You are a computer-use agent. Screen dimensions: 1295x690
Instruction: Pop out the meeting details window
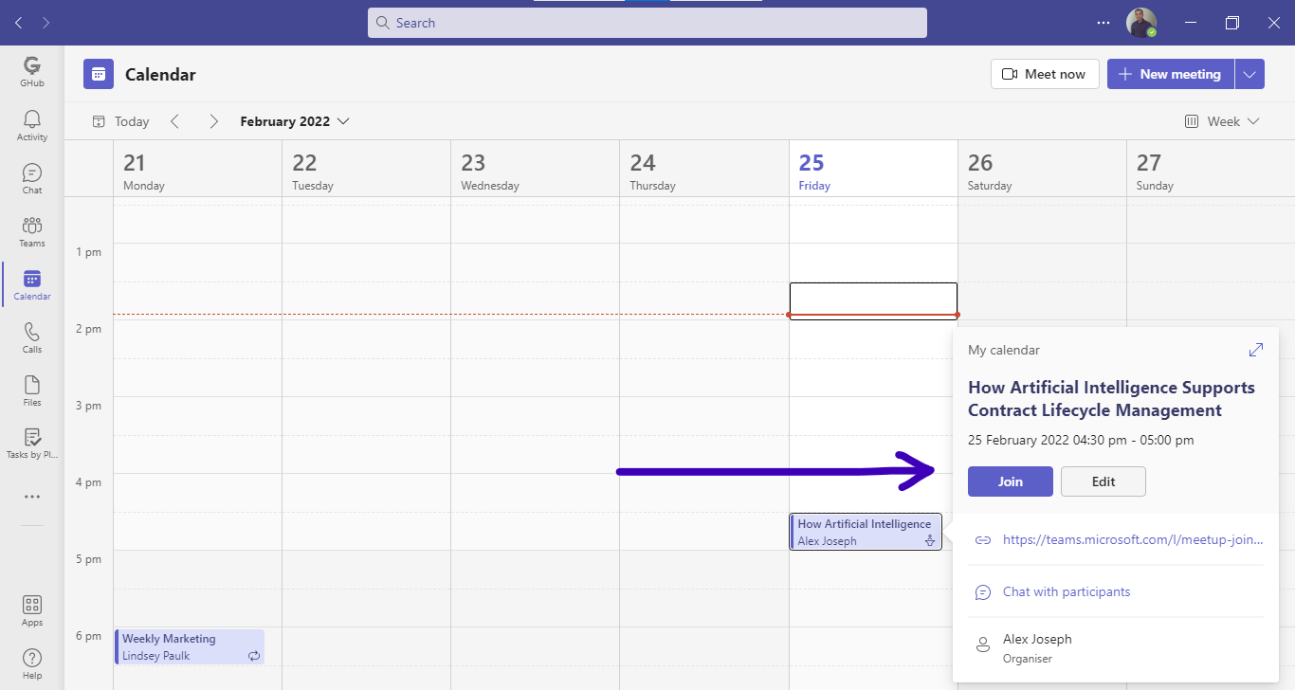(x=1255, y=349)
